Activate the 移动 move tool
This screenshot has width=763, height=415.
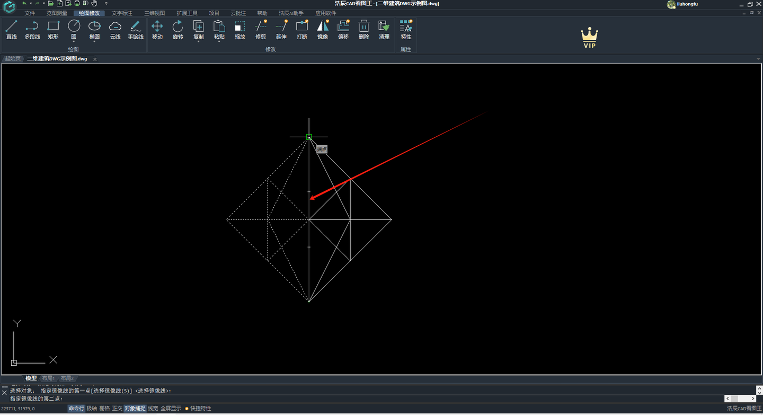click(157, 30)
